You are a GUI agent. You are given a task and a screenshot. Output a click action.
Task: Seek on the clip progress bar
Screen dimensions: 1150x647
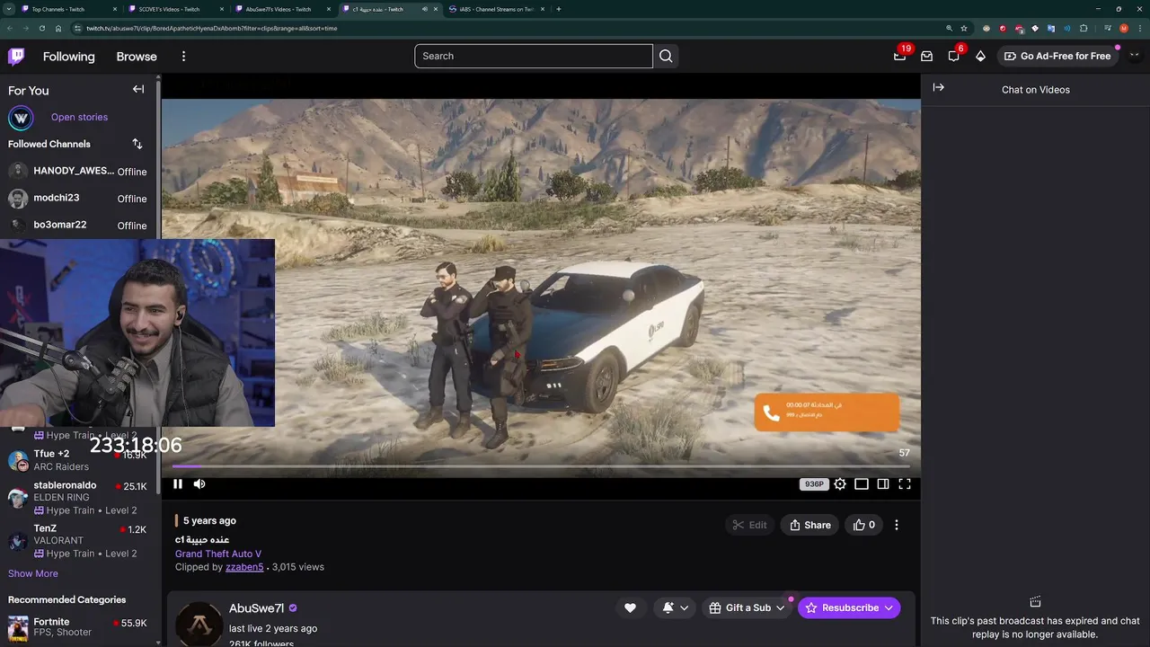[x=541, y=466]
